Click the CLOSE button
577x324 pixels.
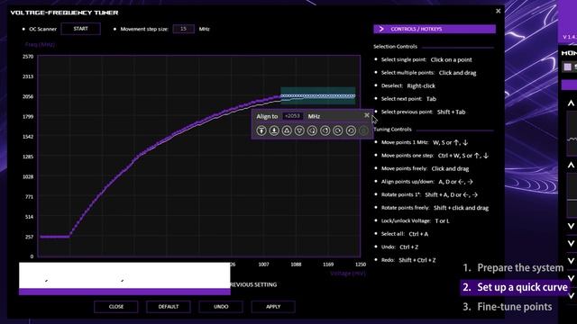point(116,306)
